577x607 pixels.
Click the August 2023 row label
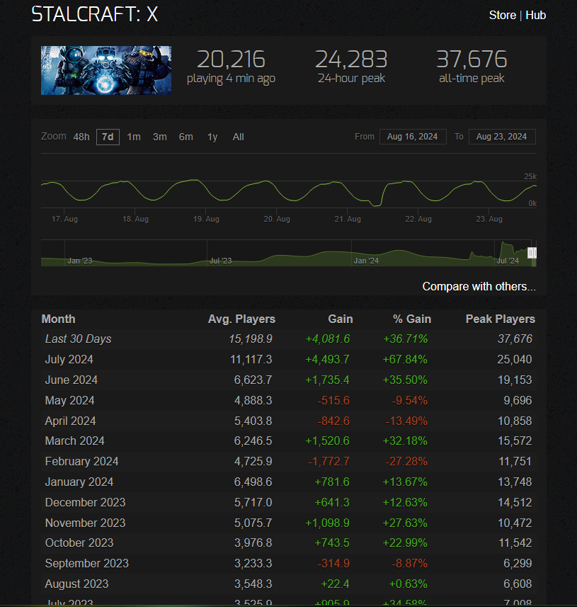tap(76, 584)
